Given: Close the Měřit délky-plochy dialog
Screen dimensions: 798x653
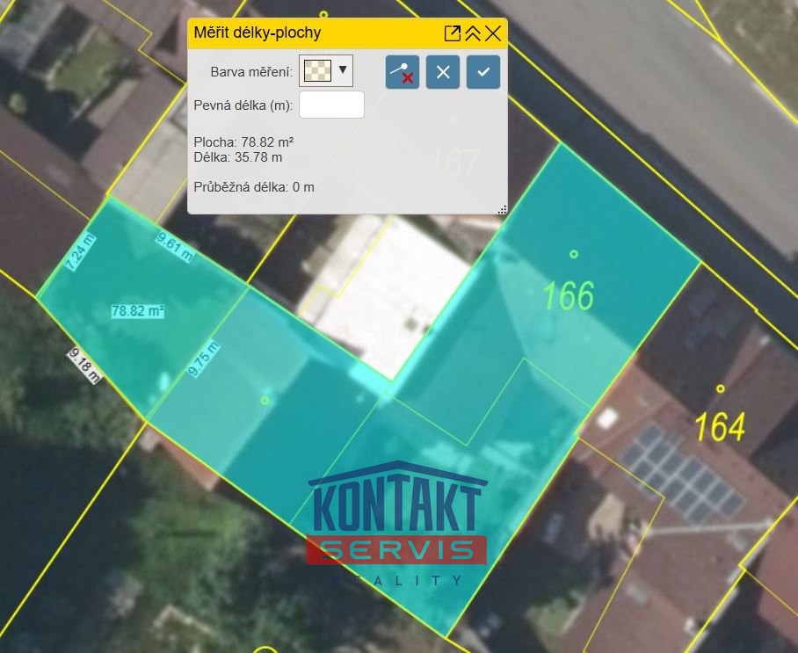Looking at the screenshot, I should 493,33.
